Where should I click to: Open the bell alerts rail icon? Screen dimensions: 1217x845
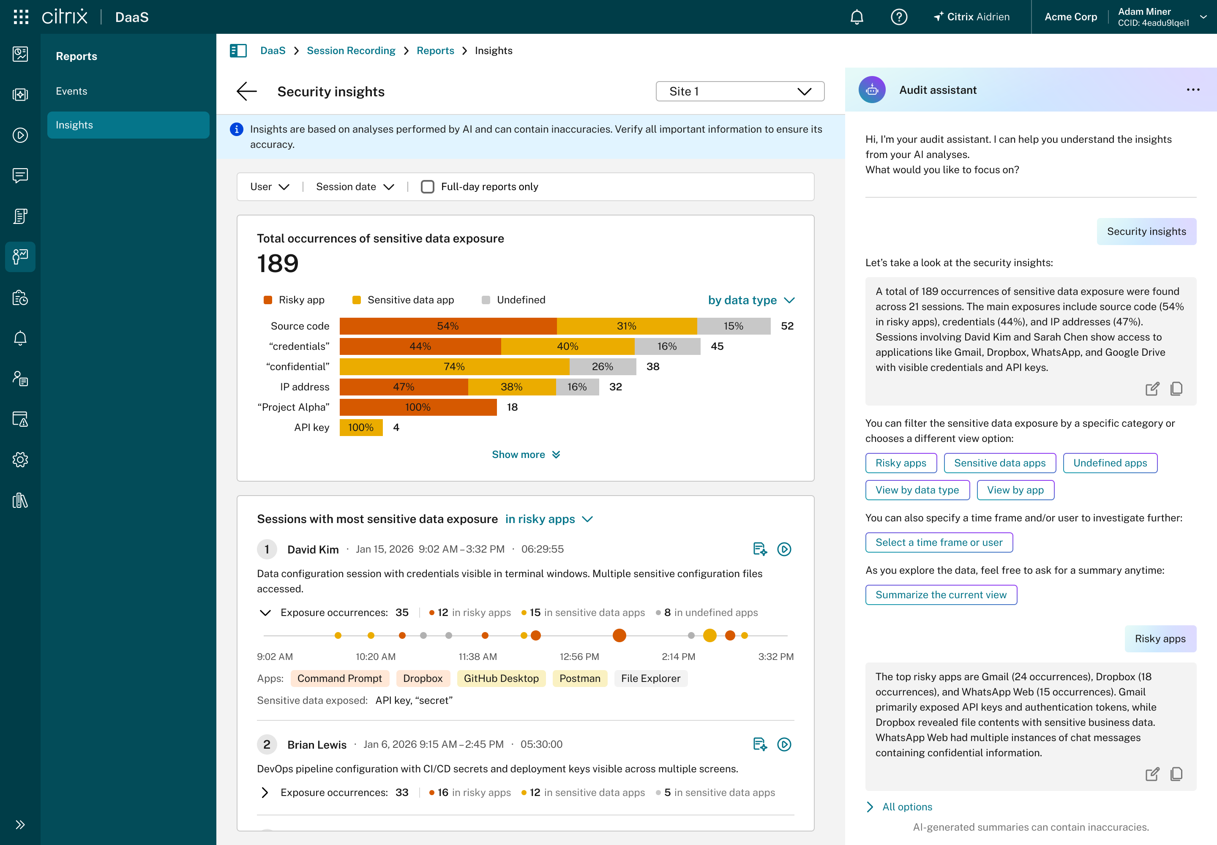(x=20, y=338)
